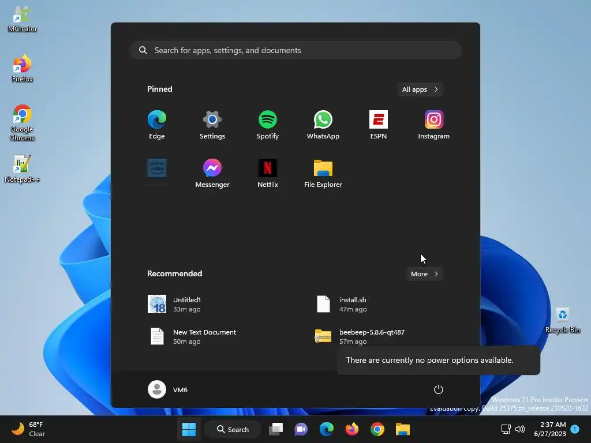The image size is (591, 443).
Task: Open the notification badge in system tray
Action: tap(575, 429)
